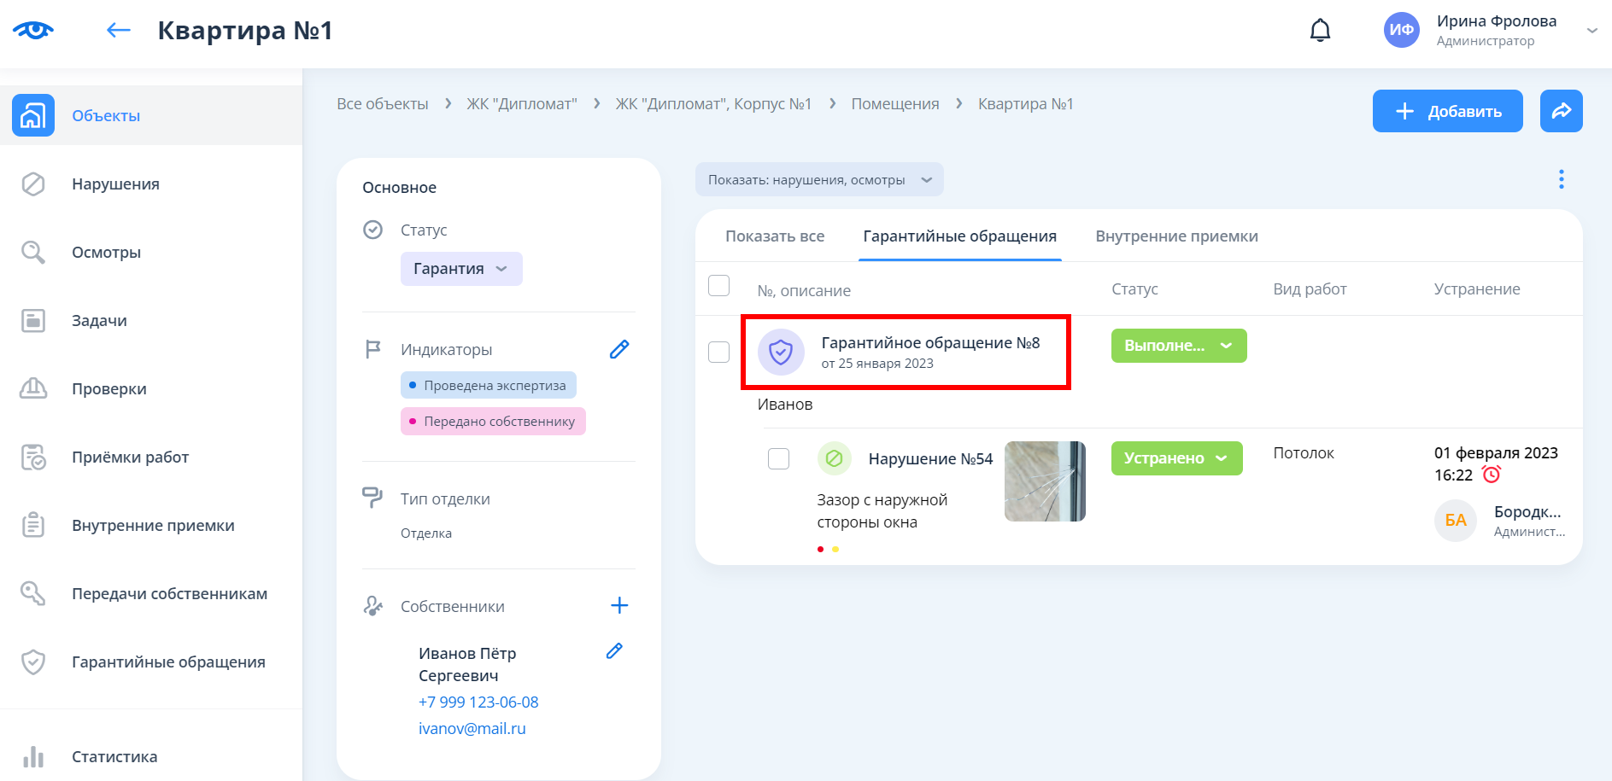Select the checkbox for Нарушение №54
The image size is (1612, 781).
pyautogui.click(x=778, y=459)
